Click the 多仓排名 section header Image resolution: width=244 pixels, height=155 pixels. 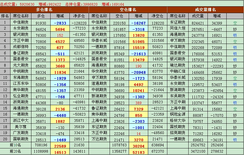[44, 10]
